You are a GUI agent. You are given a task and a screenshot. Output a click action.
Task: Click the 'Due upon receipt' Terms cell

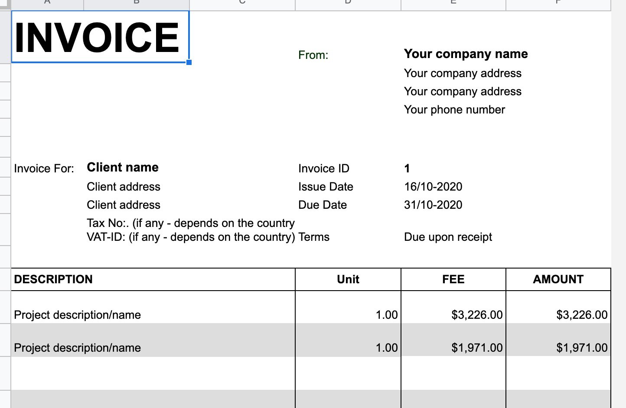point(448,237)
